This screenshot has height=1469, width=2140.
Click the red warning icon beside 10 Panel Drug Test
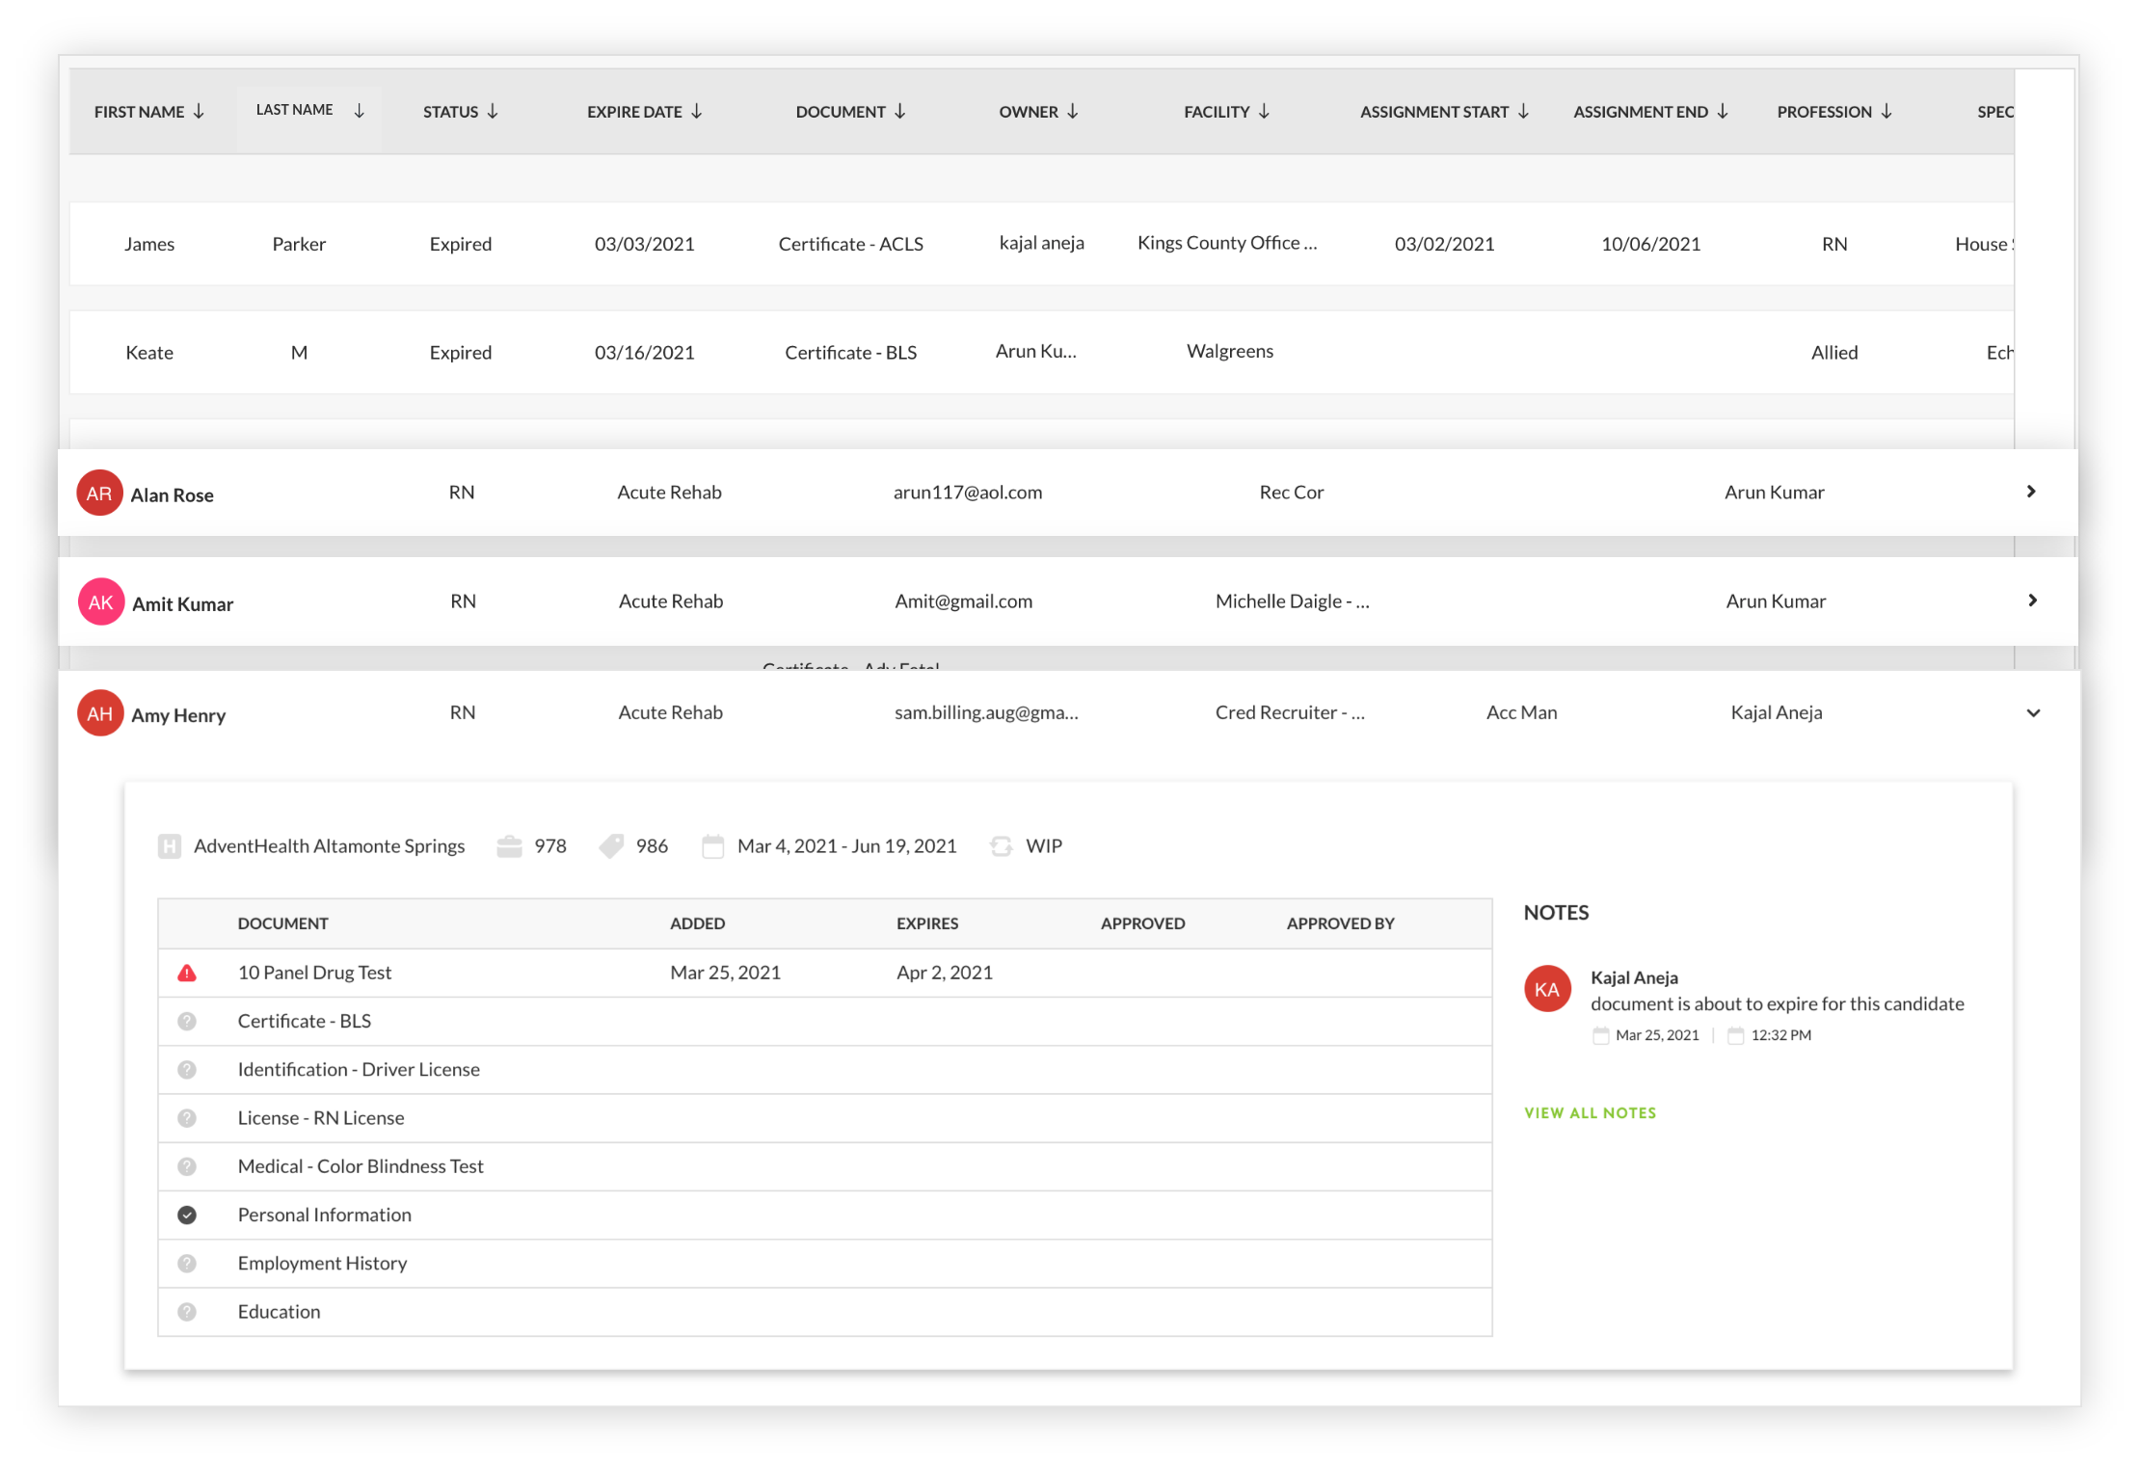click(x=187, y=973)
